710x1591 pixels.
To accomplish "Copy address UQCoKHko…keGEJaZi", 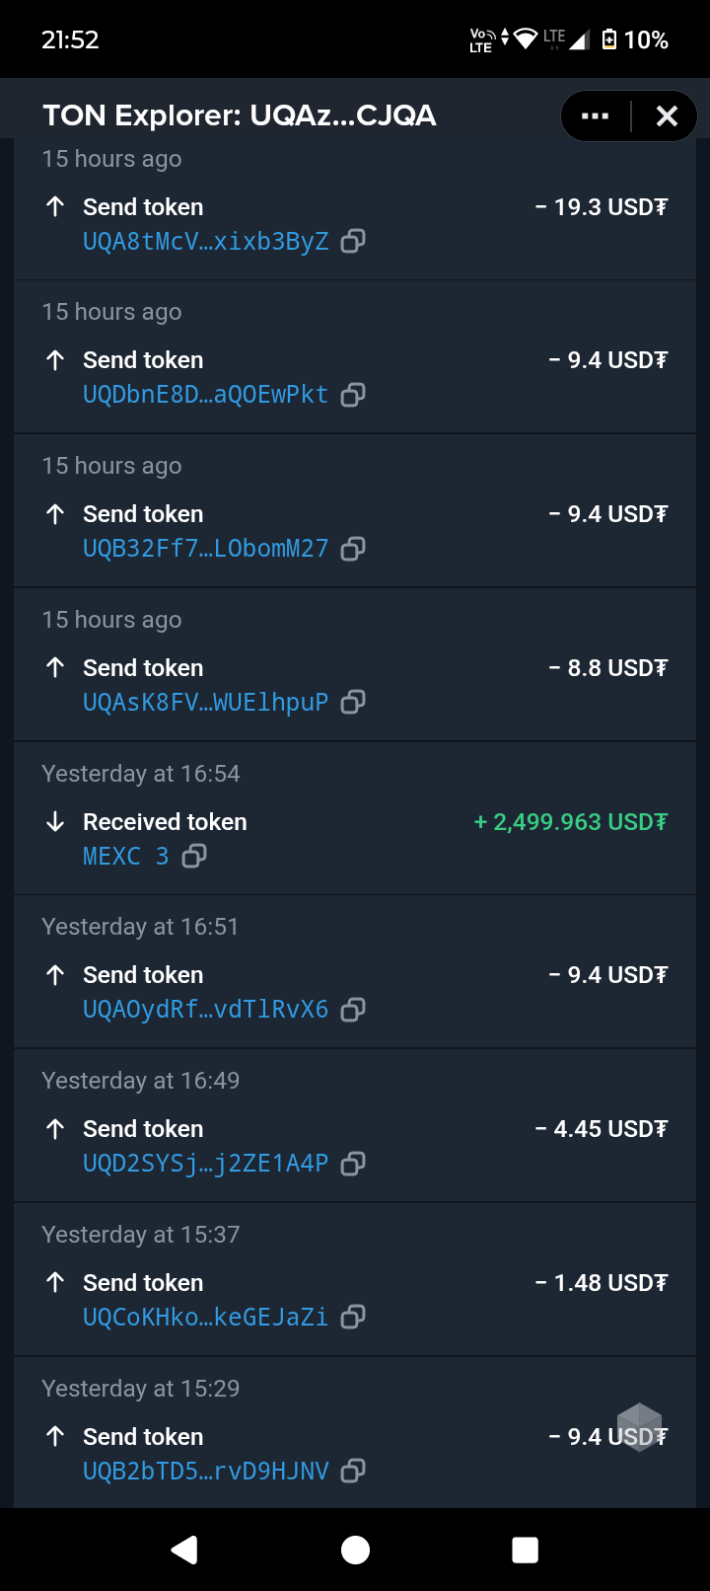I will tap(353, 1317).
